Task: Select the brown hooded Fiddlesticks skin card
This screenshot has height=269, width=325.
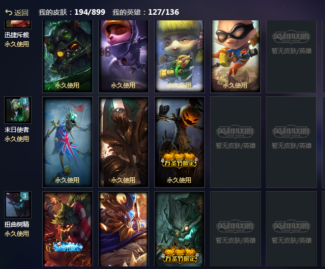Action: pos(124,142)
